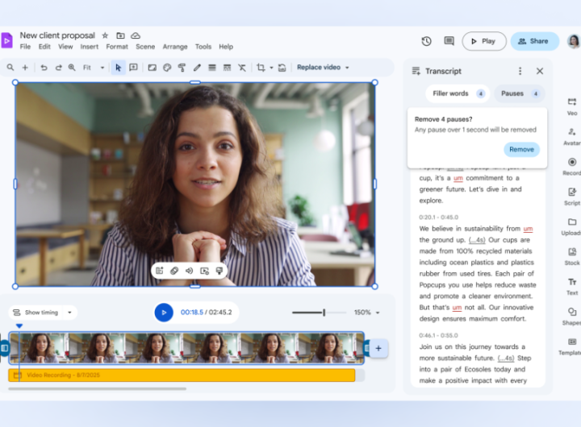This screenshot has width=581, height=427.
Task: Open the Veo tool in sidebar
Action: click(572, 102)
